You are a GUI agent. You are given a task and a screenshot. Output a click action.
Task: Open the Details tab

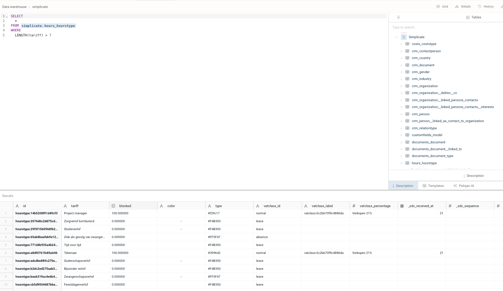[463, 6]
